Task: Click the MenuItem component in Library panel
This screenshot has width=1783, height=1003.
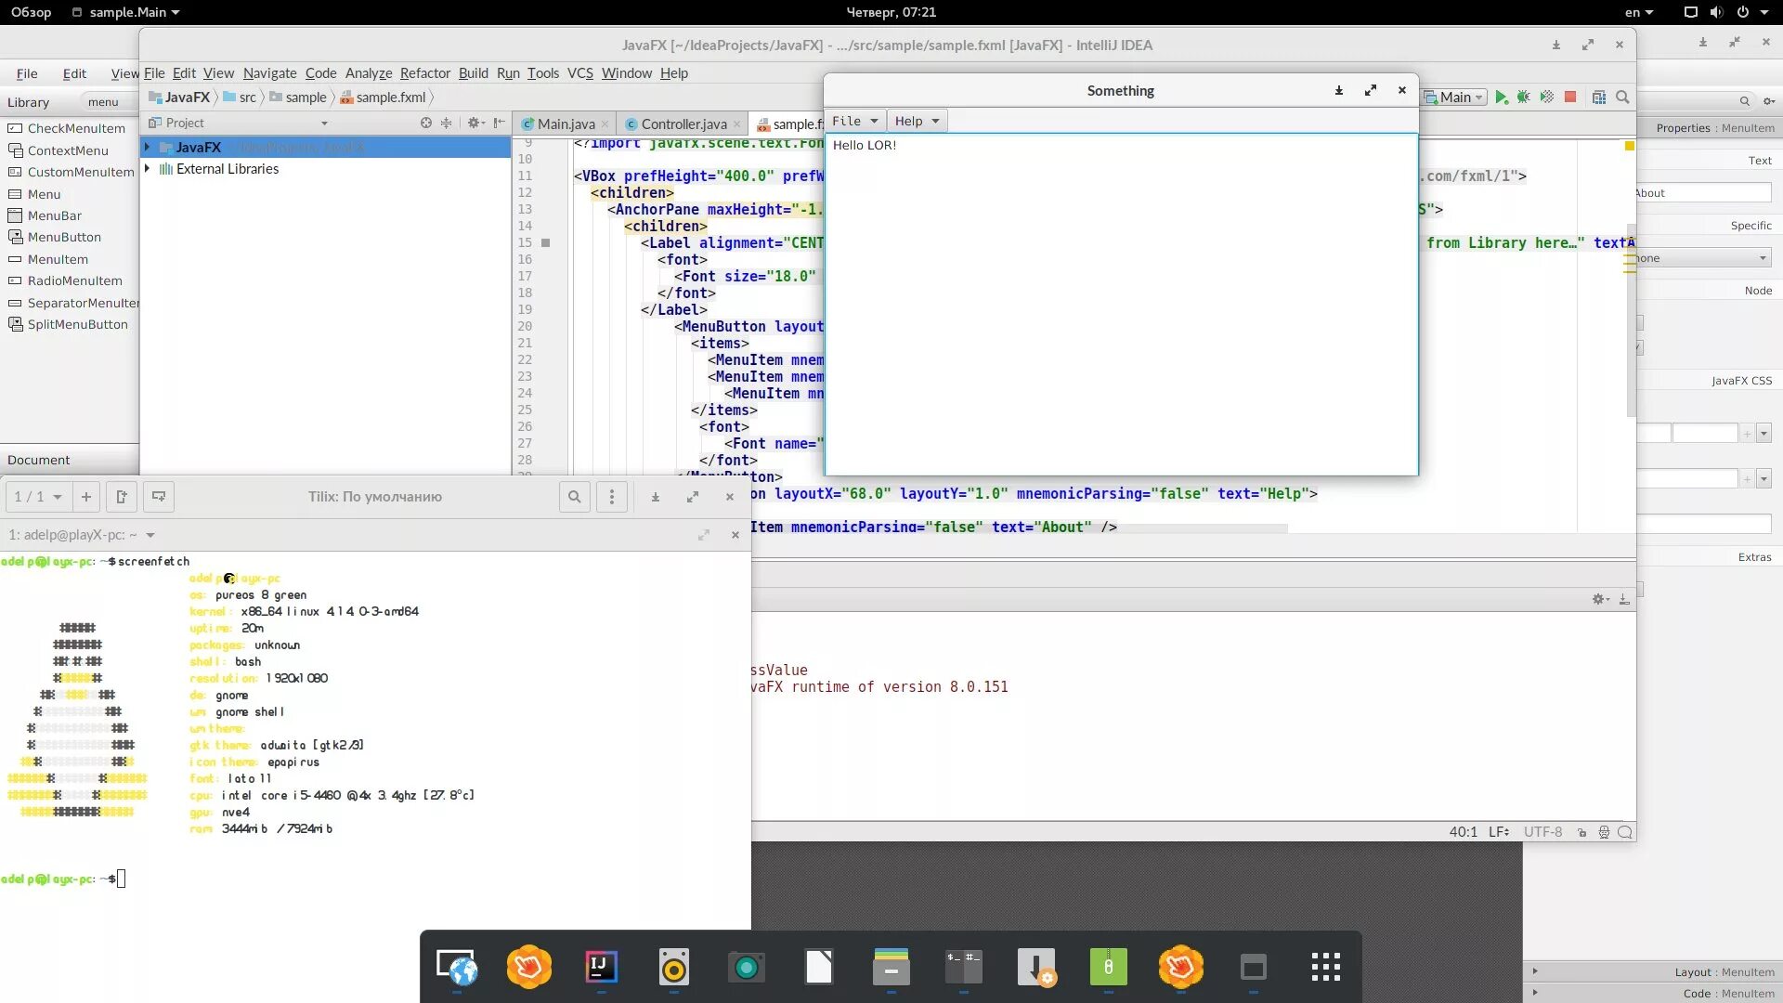Action: 57,258
